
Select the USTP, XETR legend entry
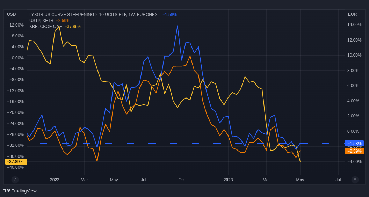[41, 21]
